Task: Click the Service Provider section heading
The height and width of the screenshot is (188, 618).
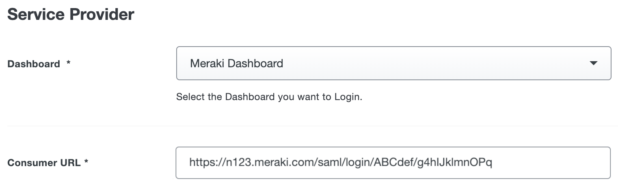Action: pos(71,15)
